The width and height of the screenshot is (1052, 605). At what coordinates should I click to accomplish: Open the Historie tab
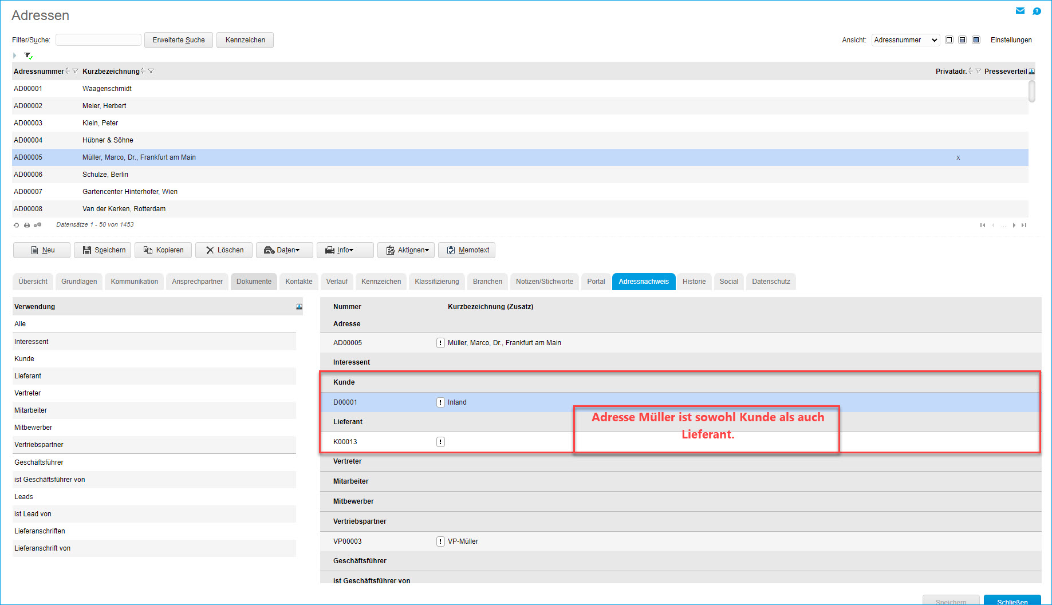point(694,282)
